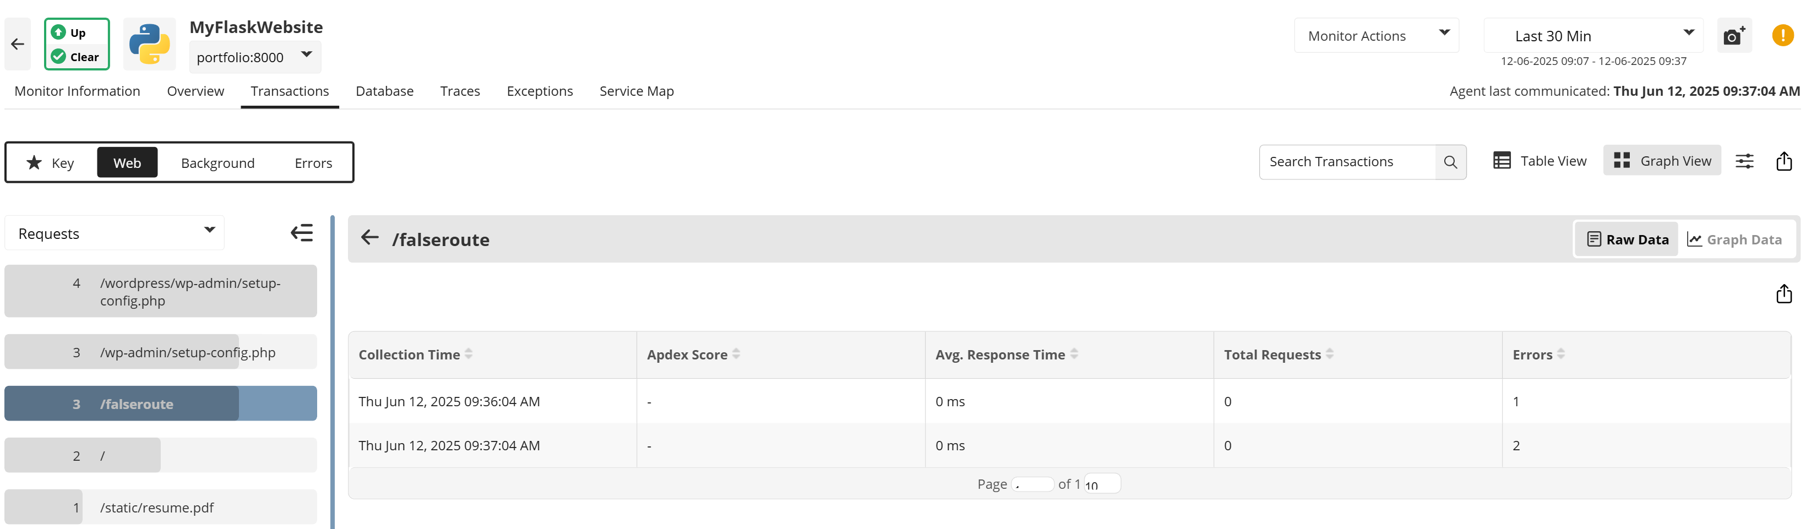Viewport: 1806px width, 529px height.
Task: Click the top share export icon
Action: pyautogui.click(x=1783, y=161)
